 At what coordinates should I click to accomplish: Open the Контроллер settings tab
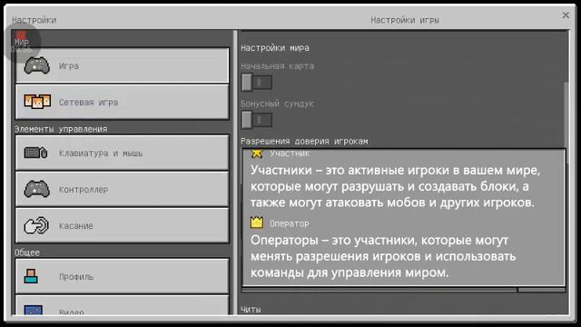[x=123, y=189]
